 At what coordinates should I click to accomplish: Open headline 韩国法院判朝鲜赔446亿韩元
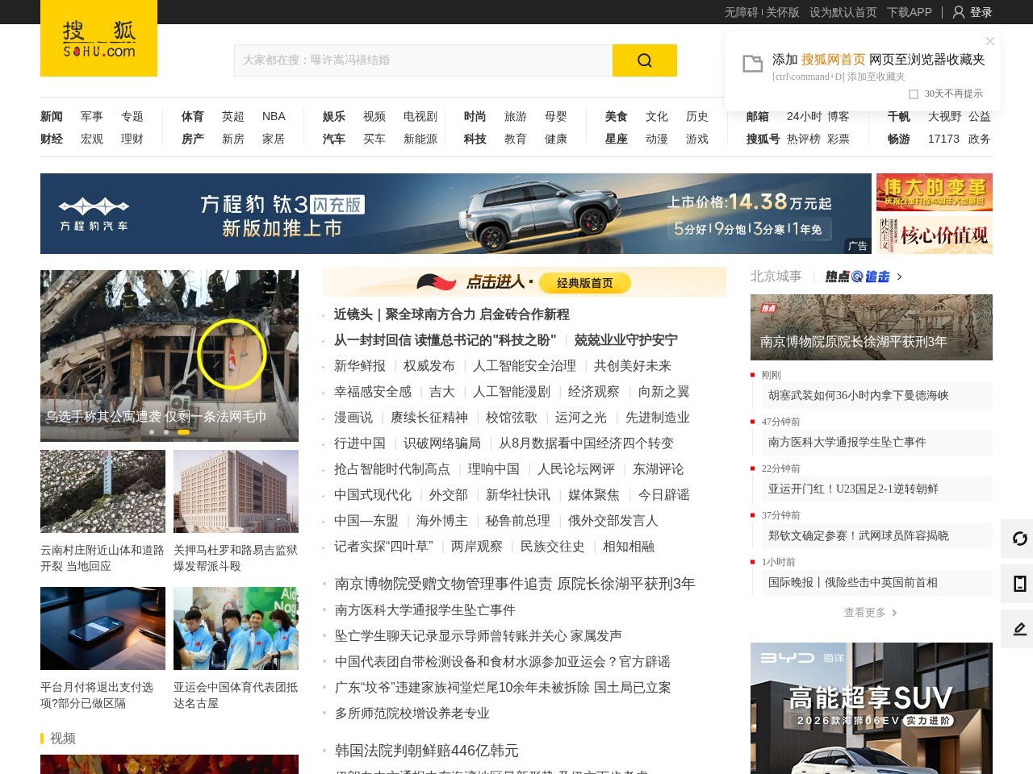point(427,751)
